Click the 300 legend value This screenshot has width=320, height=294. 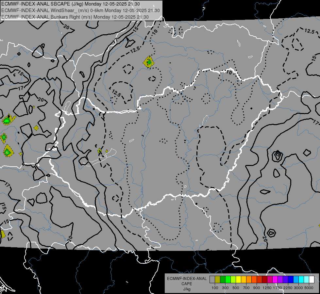225,288
